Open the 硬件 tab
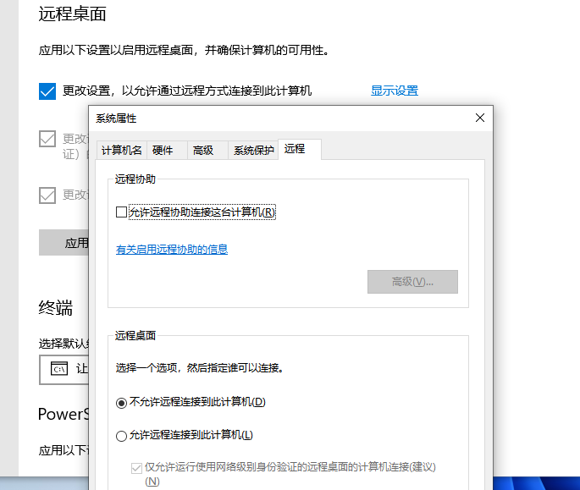The height and width of the screenshot is (490, 580). (163, 151)
